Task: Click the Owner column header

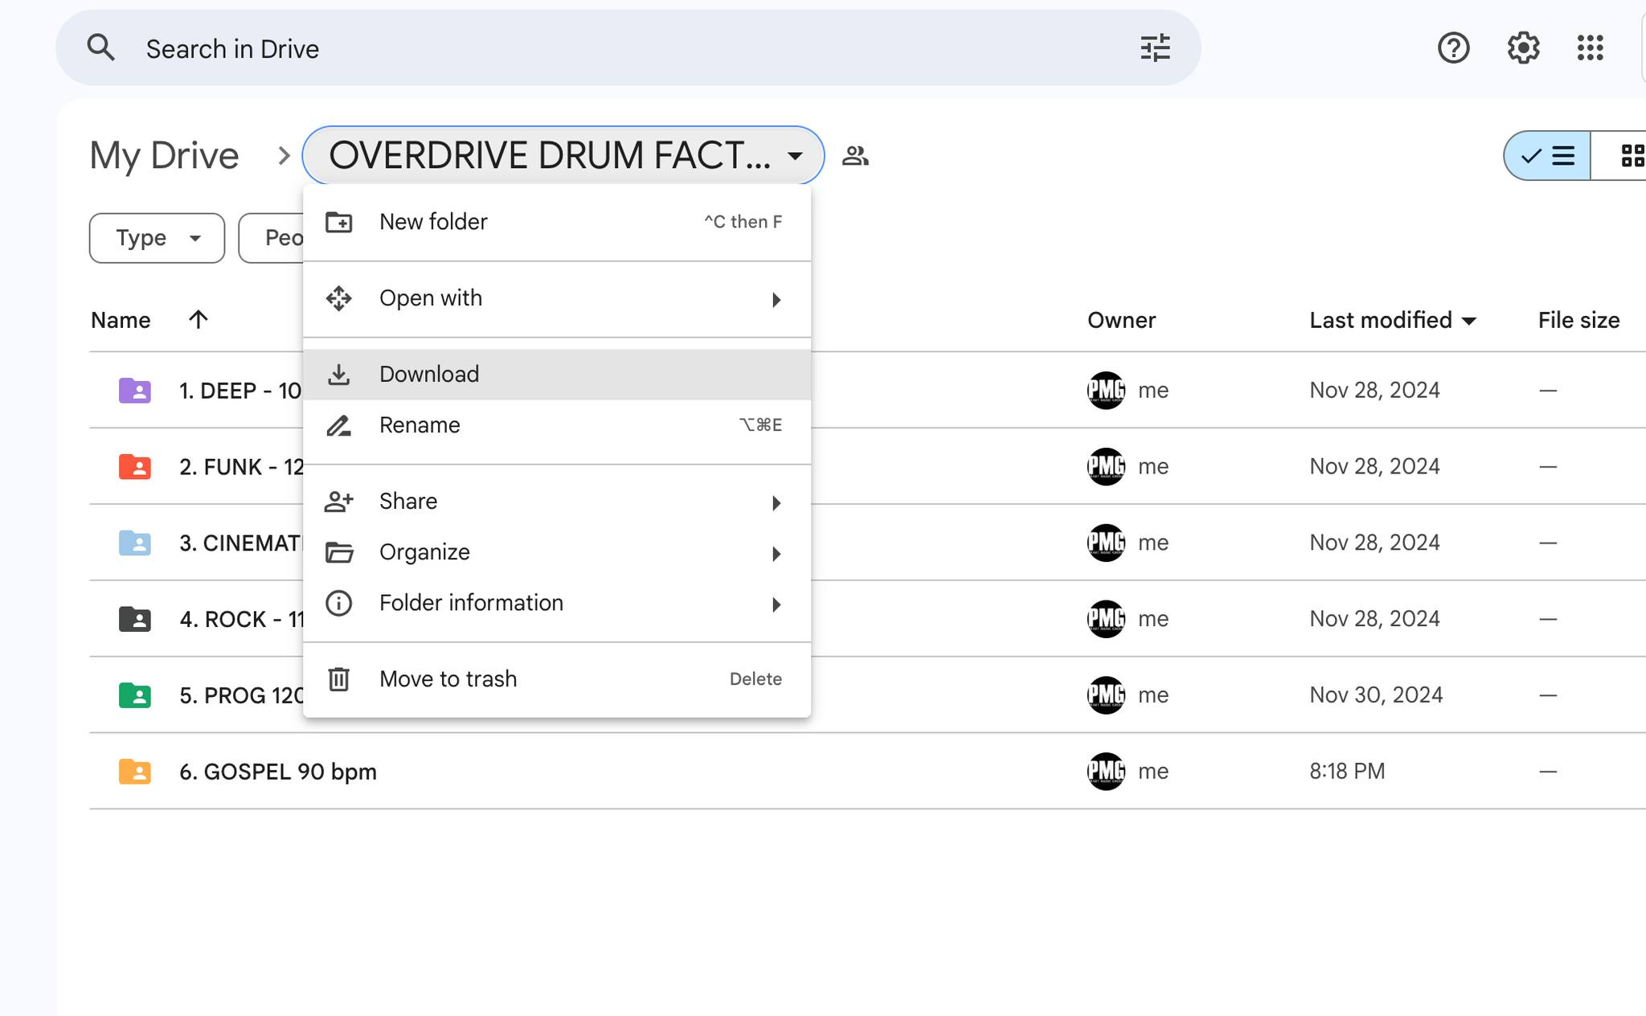Action: click(1121, 320)
